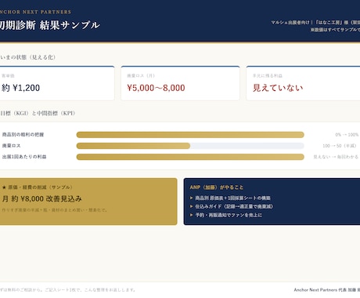The width and height of the screenshot is (360, 298).
Task: Click the 見えない → 毎回わかる target value
Action: coord(336,157)
